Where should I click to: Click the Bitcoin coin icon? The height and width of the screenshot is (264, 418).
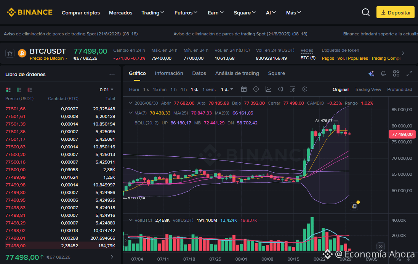[22, 53]
